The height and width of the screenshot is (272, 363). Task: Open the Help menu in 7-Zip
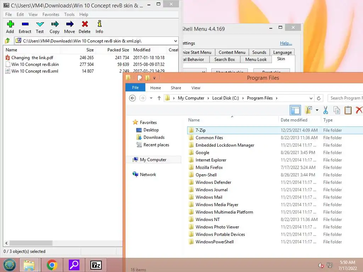pyautogui.click(x=84, y=14)
